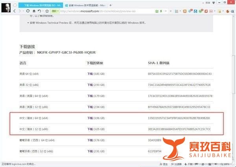The image size is (236, 167).
Task: Select the SHA-1 hash starting with 135E3193
Action: click(179, 118)
